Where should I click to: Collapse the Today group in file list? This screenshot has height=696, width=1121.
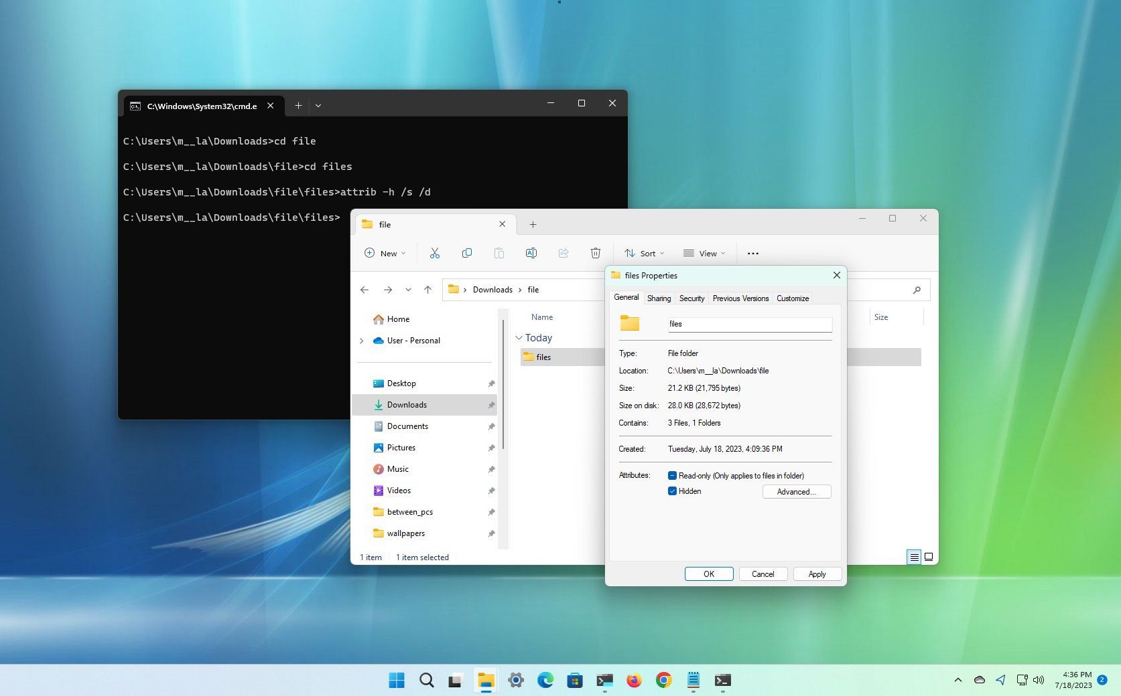pyautogui.click(x=520, y=337)
